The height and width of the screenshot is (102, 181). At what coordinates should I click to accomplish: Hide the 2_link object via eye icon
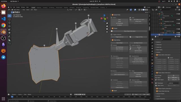(x=177, y=23)
